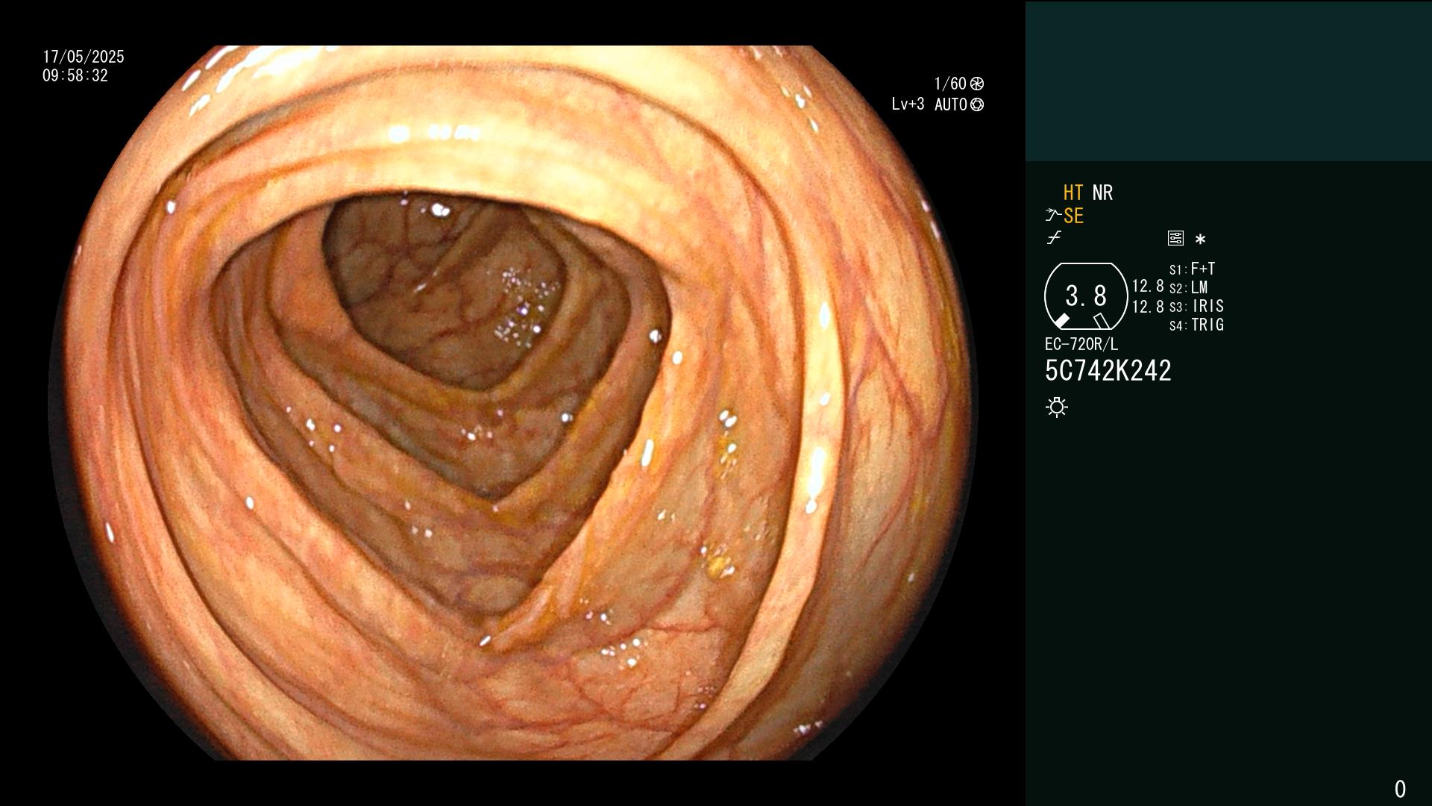Click the blank teal patient info panel
This screenshot has width=1432, height=806.
[x=1228, y=81]
